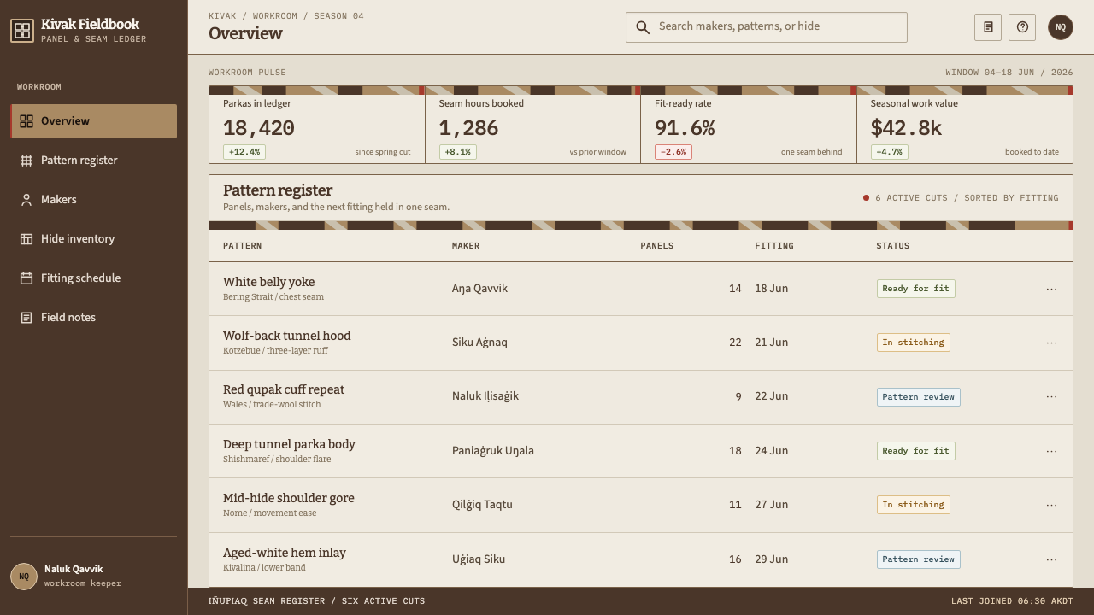The width and height of the screenshot is (1094, 615).
Task: Click the −2.6% fit-ready rate badge
Action: point(673,152)
